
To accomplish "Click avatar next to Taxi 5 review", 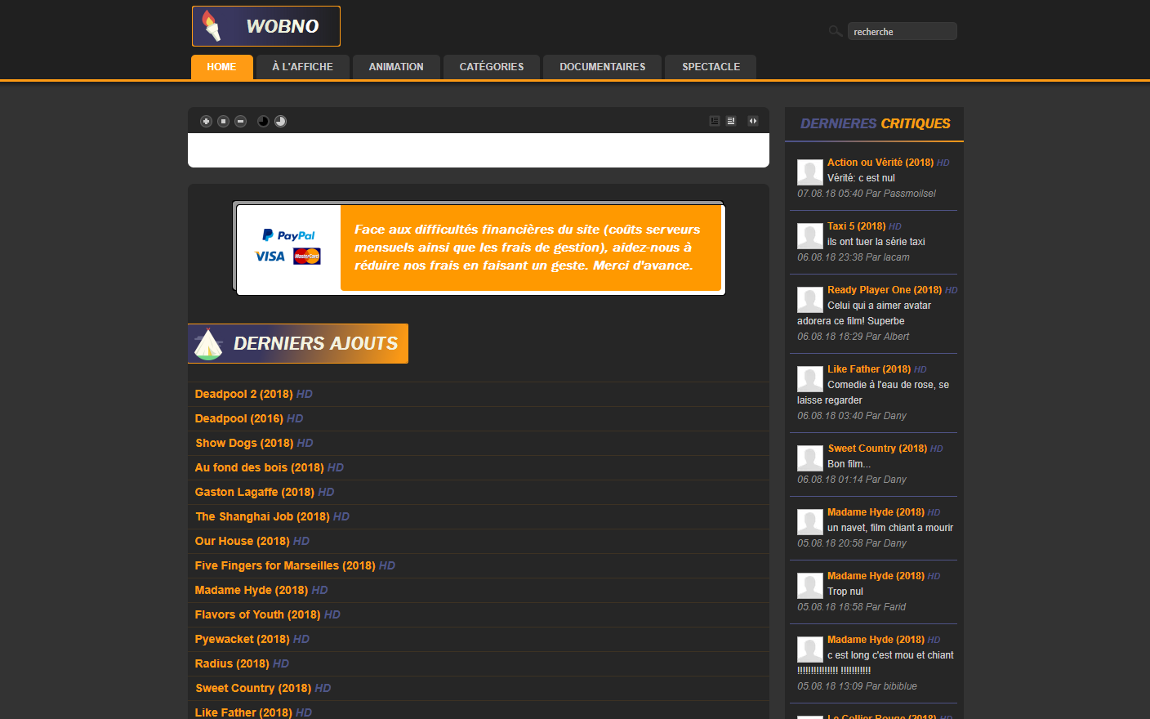I will (810, 236).
